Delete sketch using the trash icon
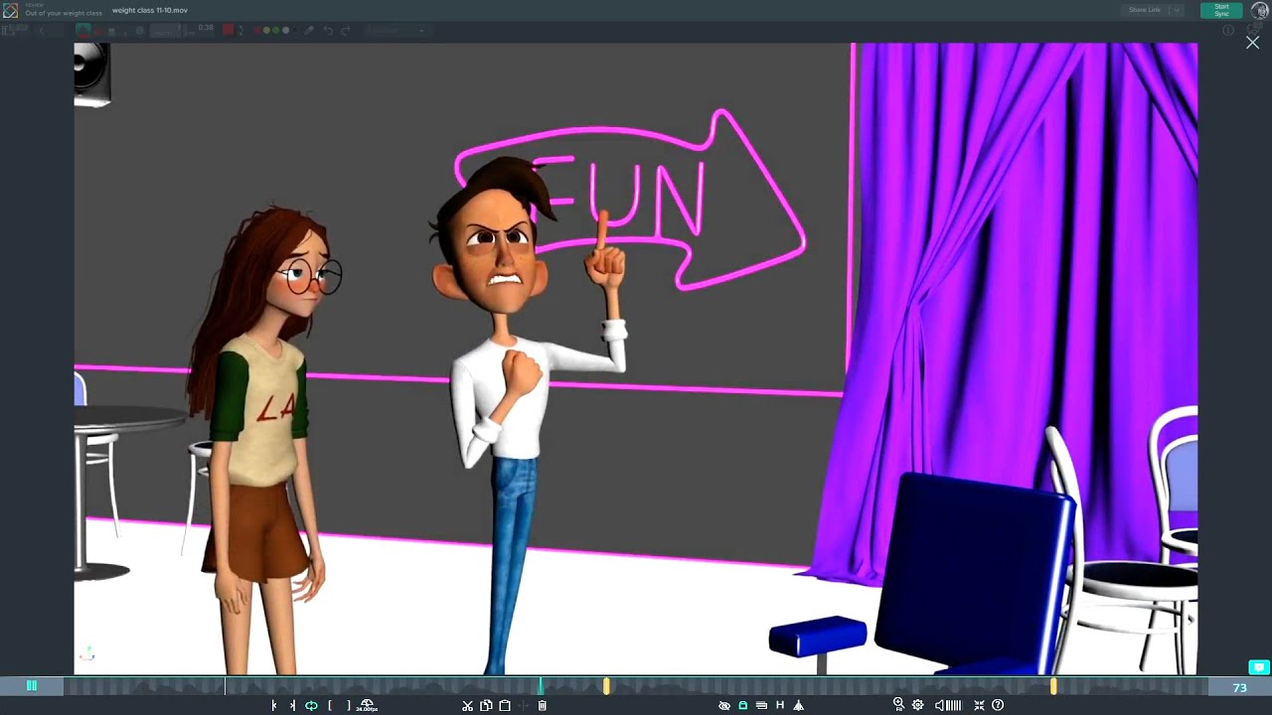Viewport: 1272px width, 715px height. point(542,705)
